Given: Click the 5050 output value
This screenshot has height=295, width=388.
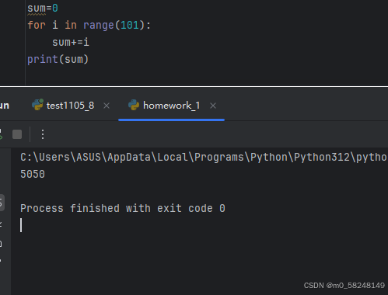Looking at the screenshot, I should coord(33,174).
